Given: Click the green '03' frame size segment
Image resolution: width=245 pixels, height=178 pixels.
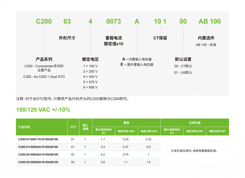Looking at the screenshot, I should pos(67,21).
